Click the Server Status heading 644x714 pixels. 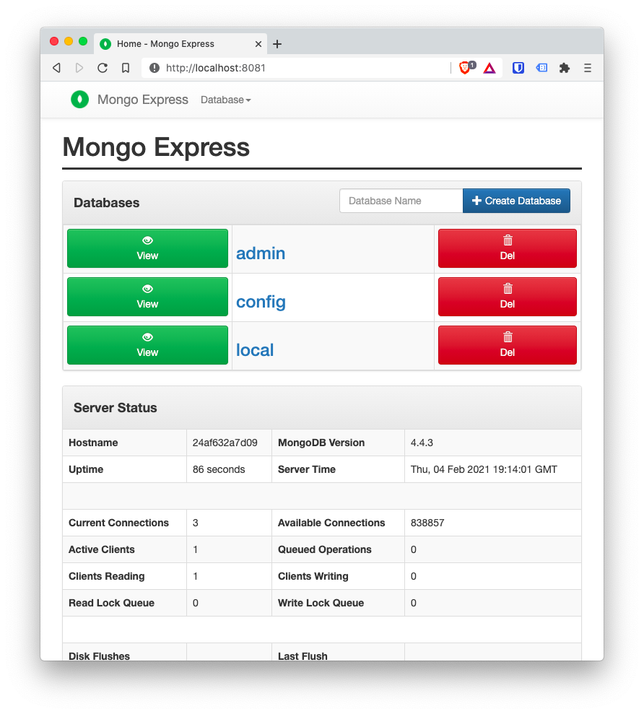(x=116, y=408)
